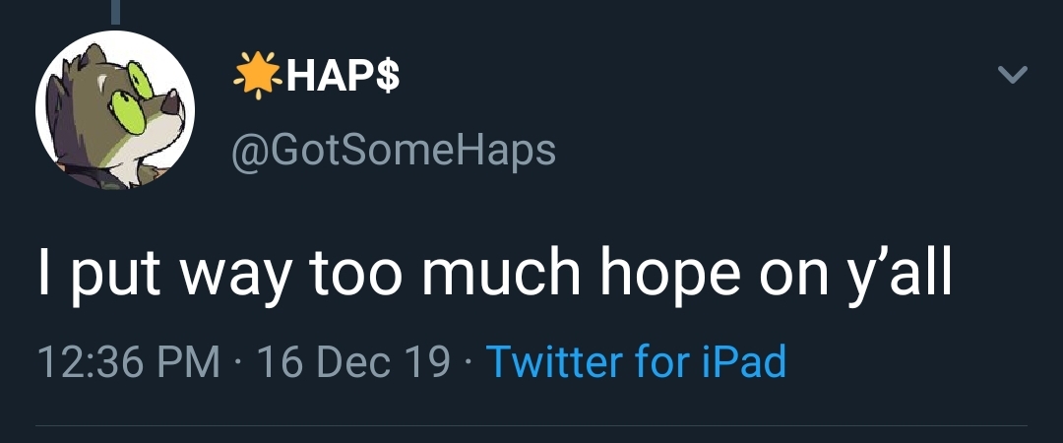Click "Dec" in the tweet date
This screenshot has height=443, width=1063.
[351, 362]
